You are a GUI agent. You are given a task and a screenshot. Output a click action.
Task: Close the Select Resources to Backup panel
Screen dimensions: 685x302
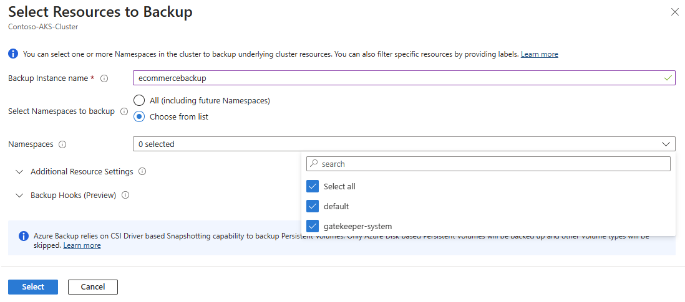(x=674, y=12)
